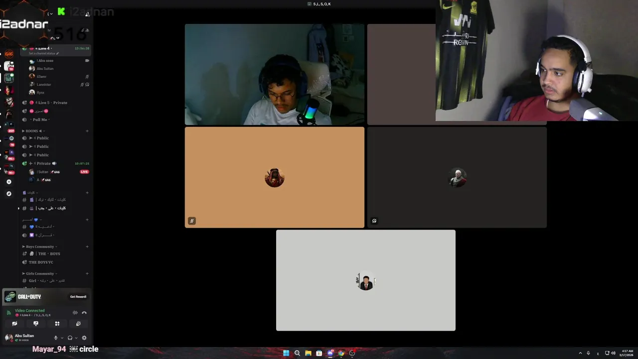This screenshot has height=359, width=638.
Task: Add channel to ROOMS category
Action: click(x=87, y=131)
